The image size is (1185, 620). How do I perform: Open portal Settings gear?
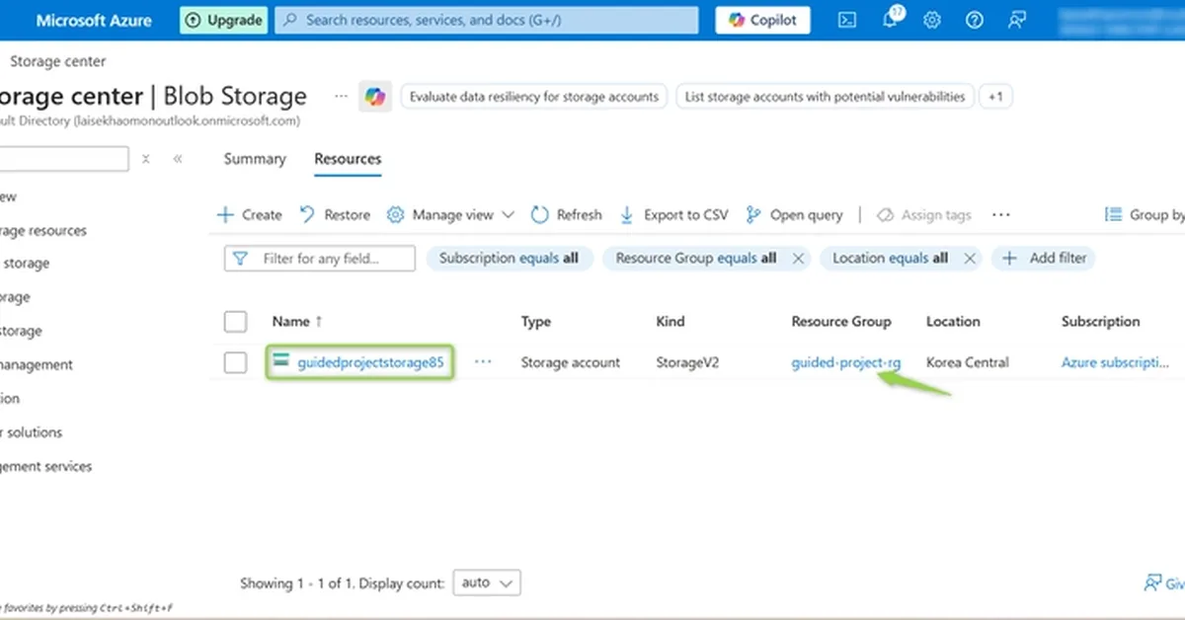tap(932, 20)
